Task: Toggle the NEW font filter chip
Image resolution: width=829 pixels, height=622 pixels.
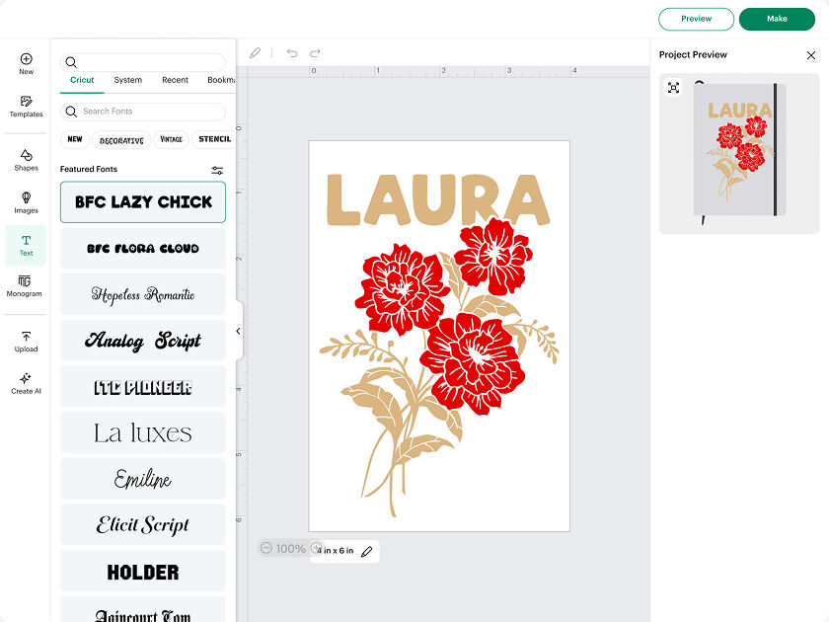Action: point(75,140)
